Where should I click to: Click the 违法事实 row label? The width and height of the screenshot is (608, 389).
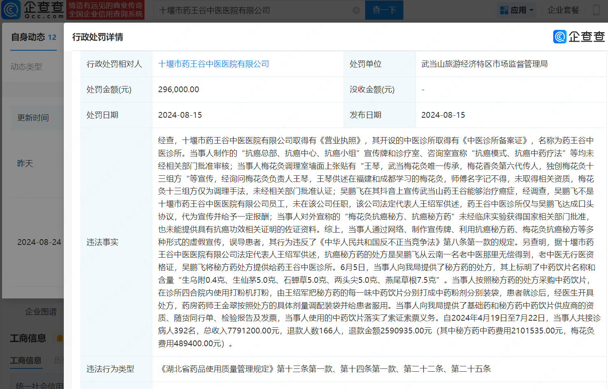tap(102, 242)
